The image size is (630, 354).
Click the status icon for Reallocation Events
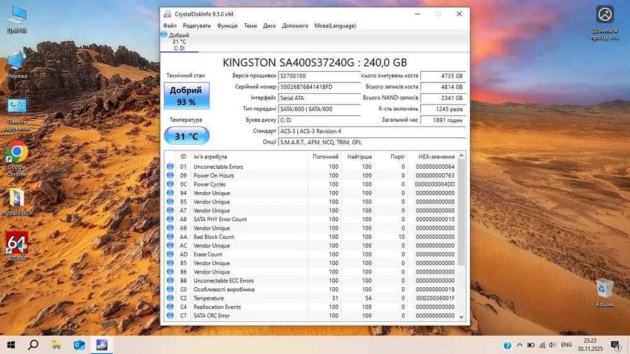pos(170,307)
